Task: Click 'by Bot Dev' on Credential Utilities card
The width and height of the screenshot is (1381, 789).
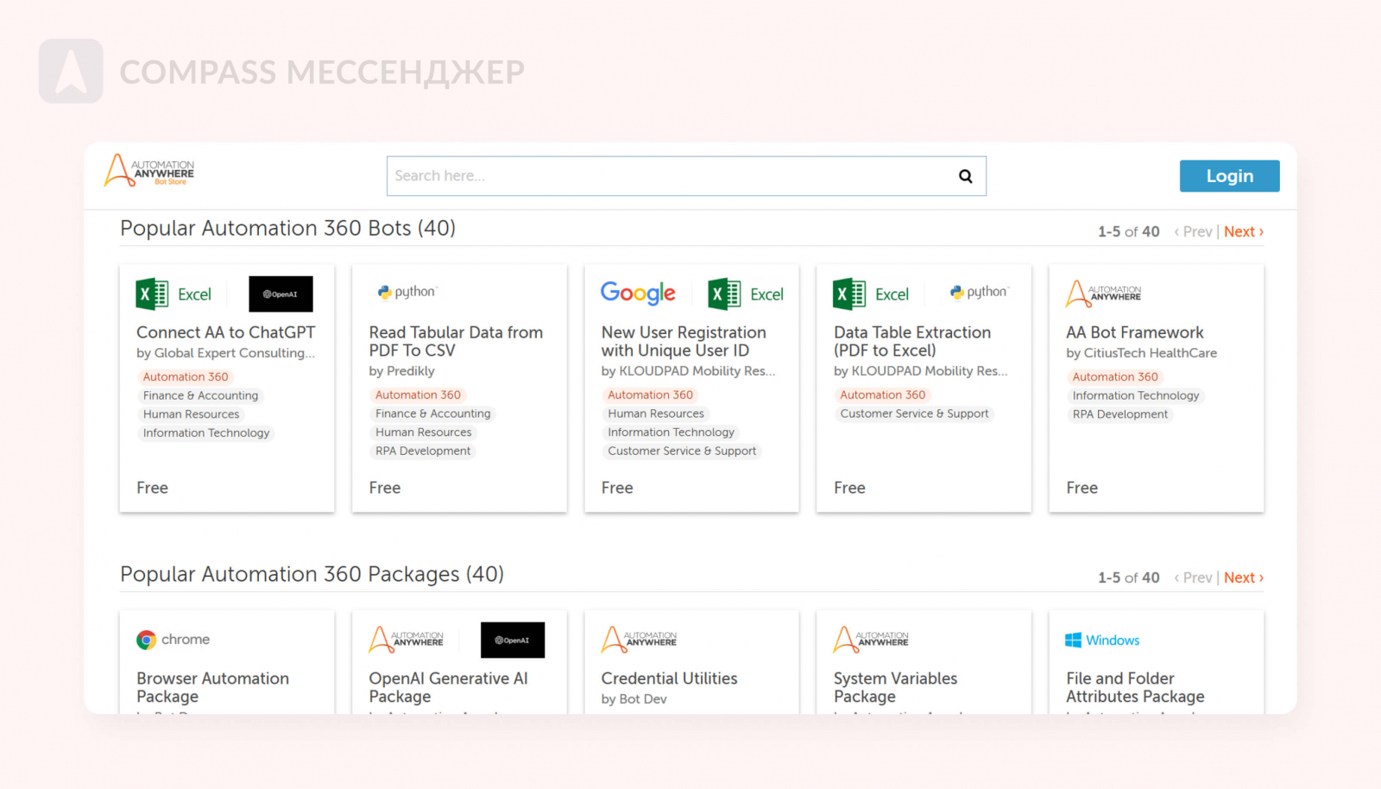Action: 634,699
